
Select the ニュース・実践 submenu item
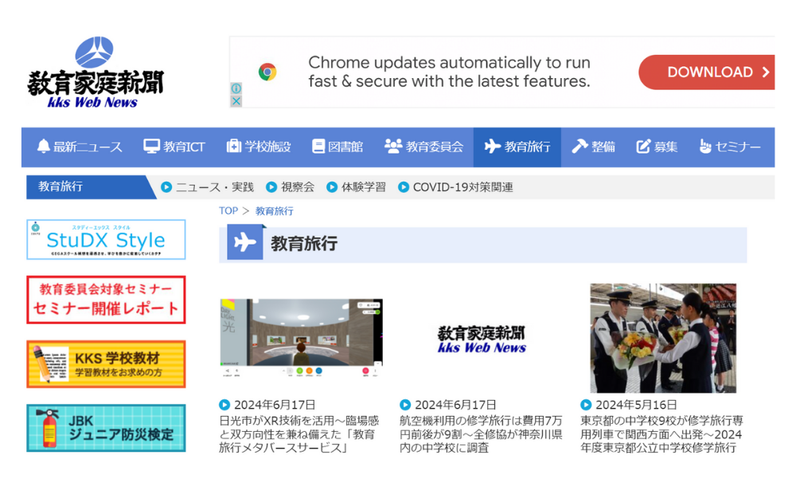click(x=207, y=187)
